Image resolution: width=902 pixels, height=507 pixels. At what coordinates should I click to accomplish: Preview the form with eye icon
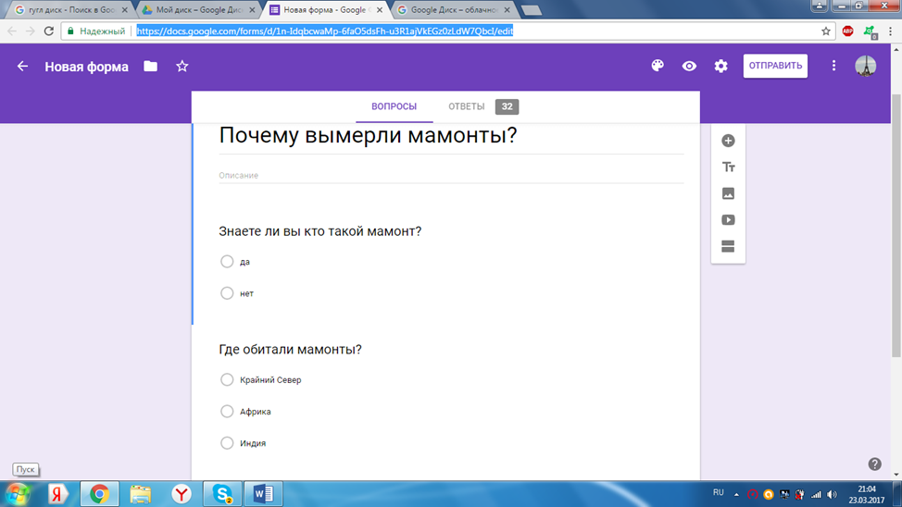[x=689, y=66]
